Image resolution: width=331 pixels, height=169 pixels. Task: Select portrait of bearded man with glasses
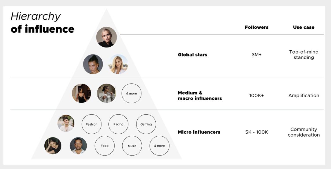[x=78, y=146]
